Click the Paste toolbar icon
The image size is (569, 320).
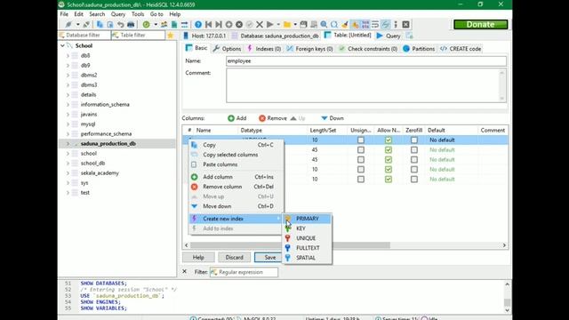coord(110,24)
